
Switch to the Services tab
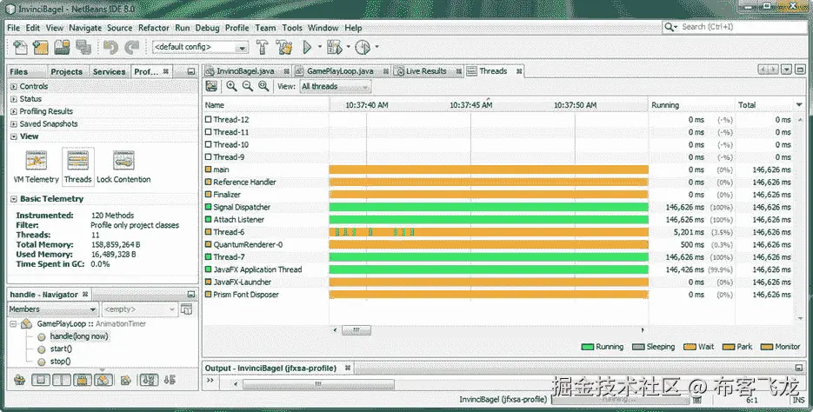[x=109, y=71]
